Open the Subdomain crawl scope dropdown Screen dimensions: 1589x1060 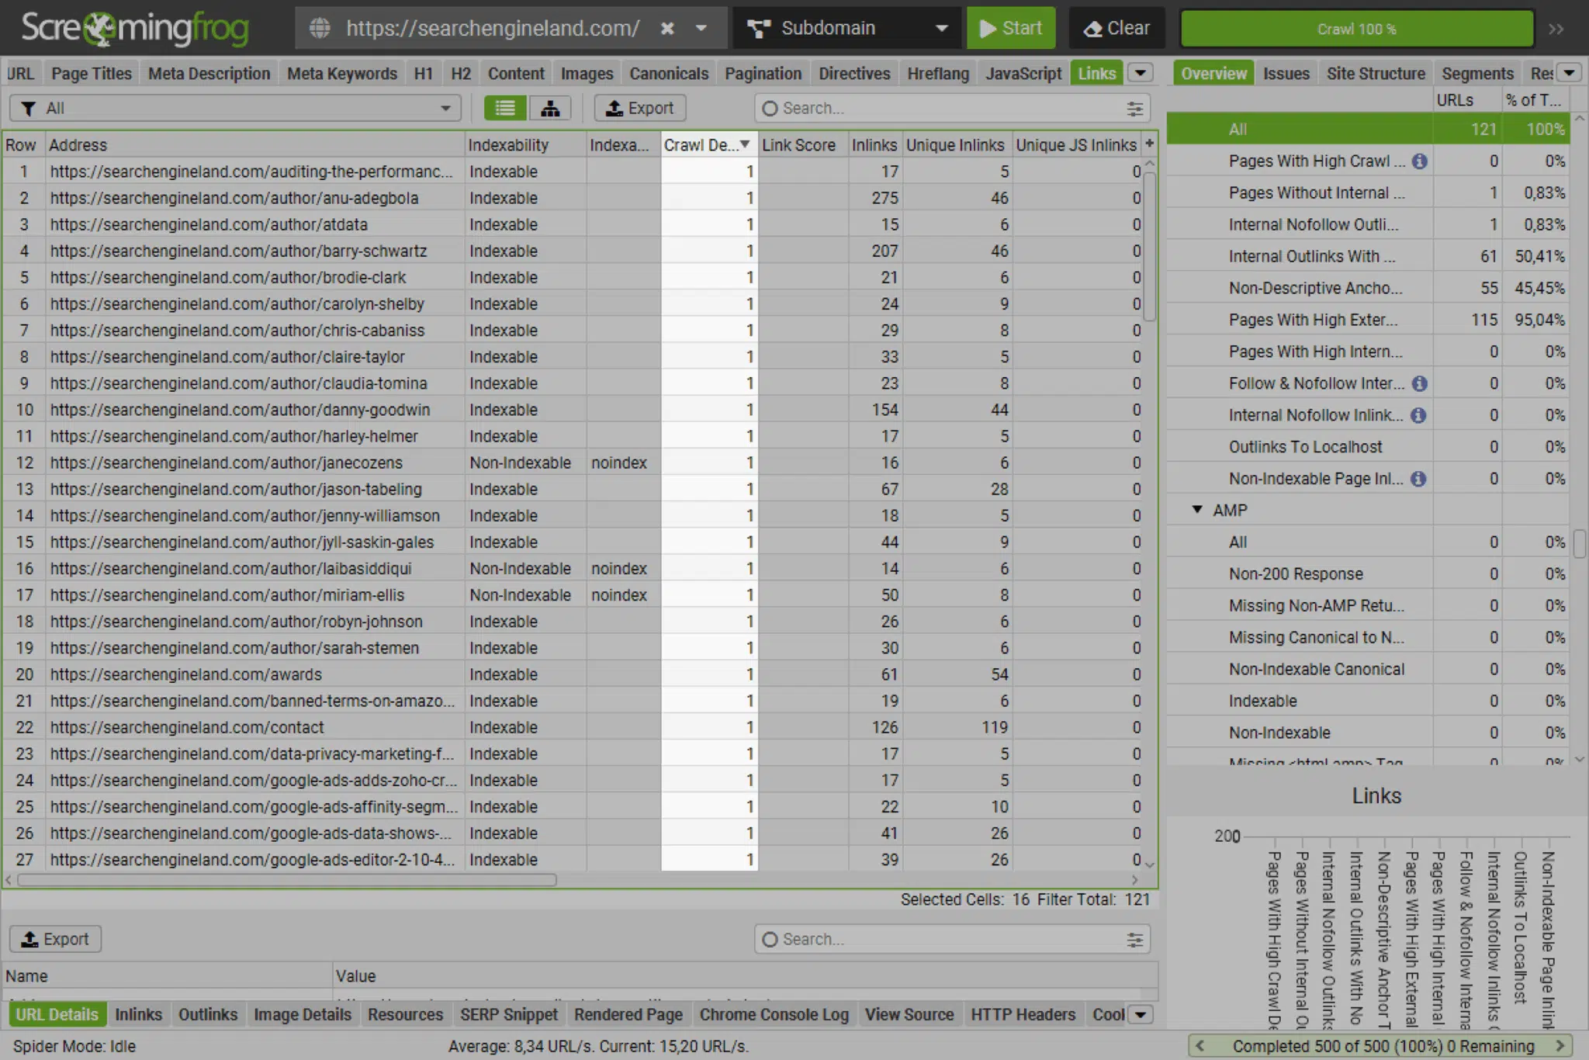coord(846,28)
